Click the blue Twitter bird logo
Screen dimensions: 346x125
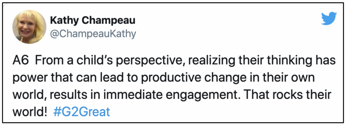click(x=329, y=19)
